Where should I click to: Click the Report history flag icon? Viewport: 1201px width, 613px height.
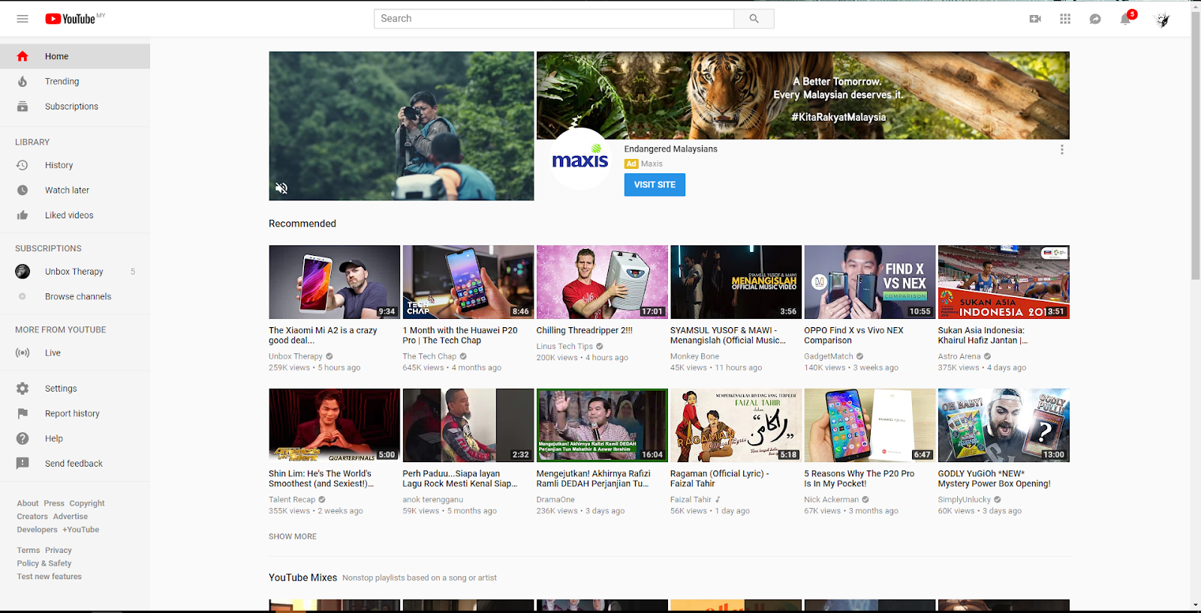click(23, 413)
